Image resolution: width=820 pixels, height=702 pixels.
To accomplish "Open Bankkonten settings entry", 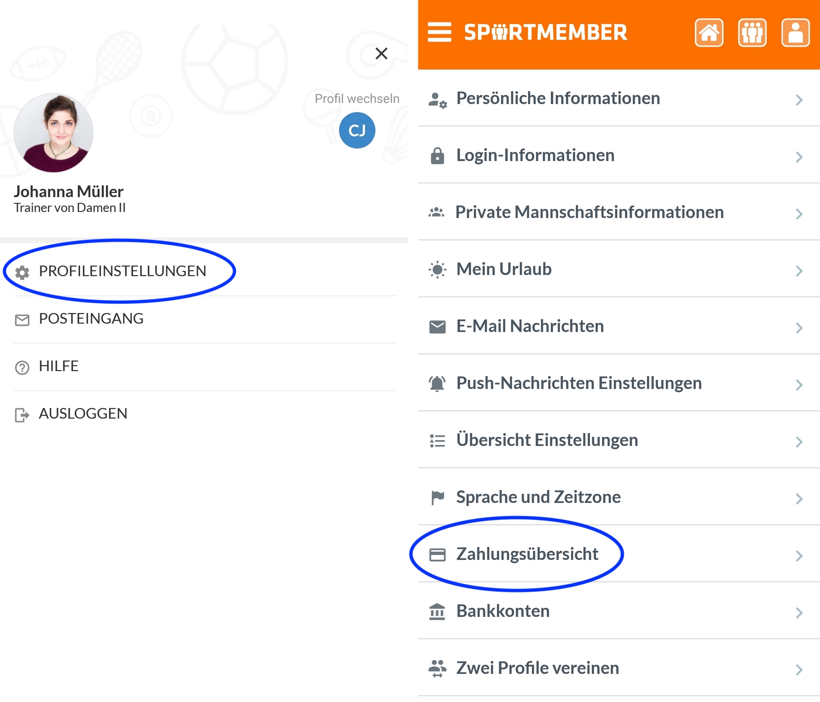I will 619,611.
